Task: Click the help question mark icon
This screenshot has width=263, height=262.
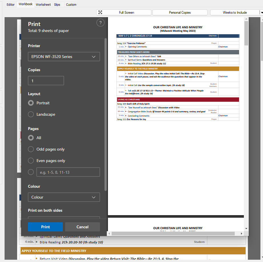Action: pos(100,23)
